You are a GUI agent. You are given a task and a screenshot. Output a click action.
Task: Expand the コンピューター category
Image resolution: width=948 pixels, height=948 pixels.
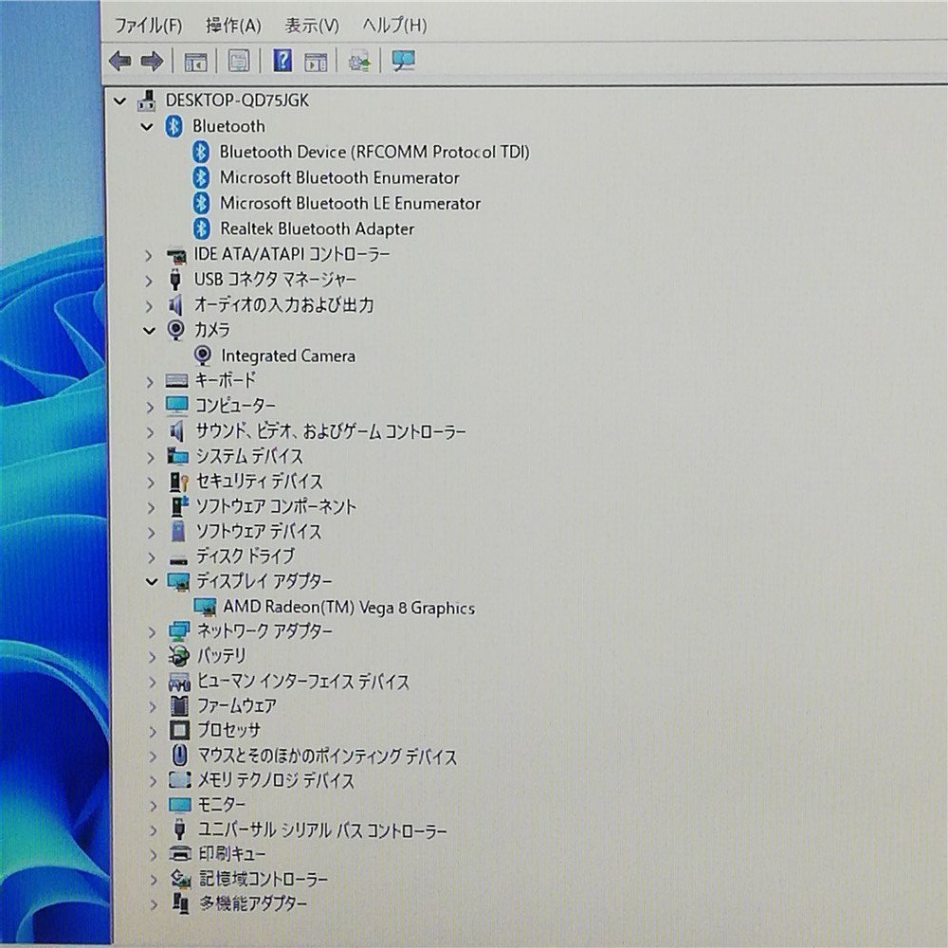tap(150, 407)
